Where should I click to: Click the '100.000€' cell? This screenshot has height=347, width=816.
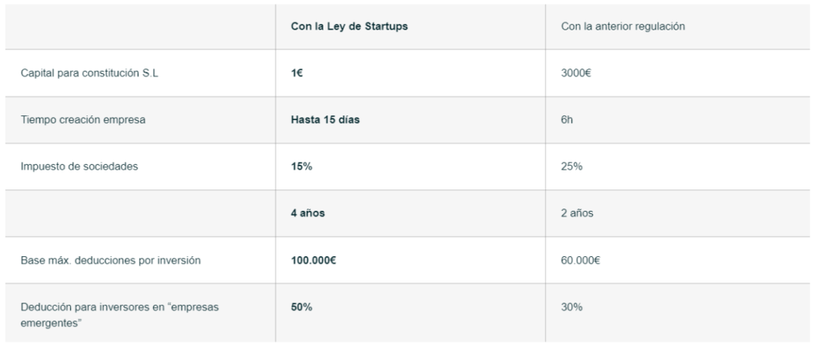(313, 260)
